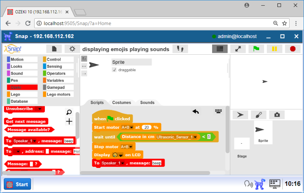Viewport: 304px width, 193px height.
Task: Select the Motion category
Action: 22,59
